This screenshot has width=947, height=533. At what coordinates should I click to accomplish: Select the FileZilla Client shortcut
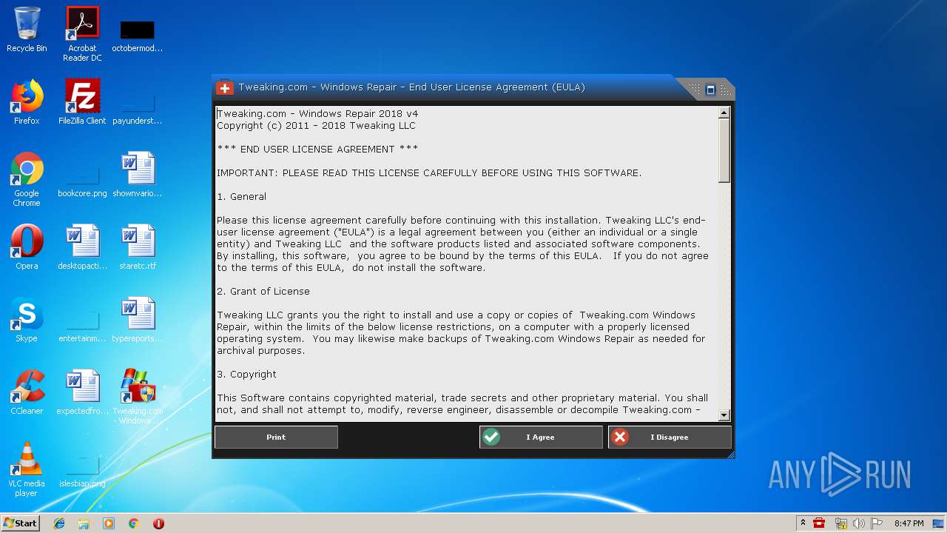[x=82, y=102]
